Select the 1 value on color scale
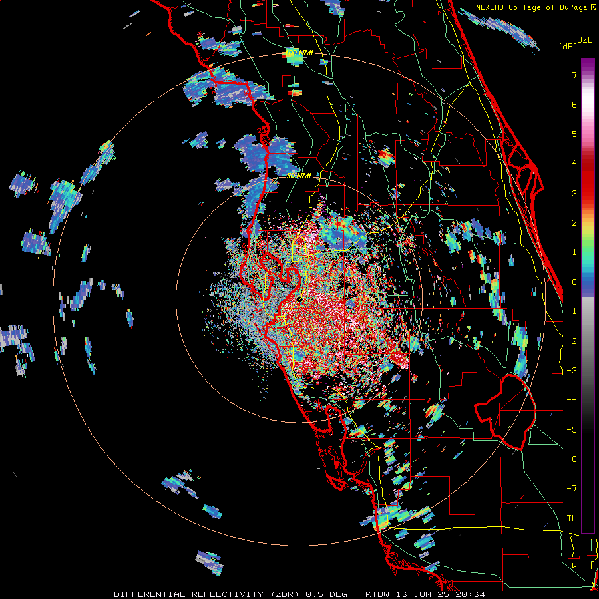Image resolution: width=599 pixels, height=599 pixels. tap(574, 252)
